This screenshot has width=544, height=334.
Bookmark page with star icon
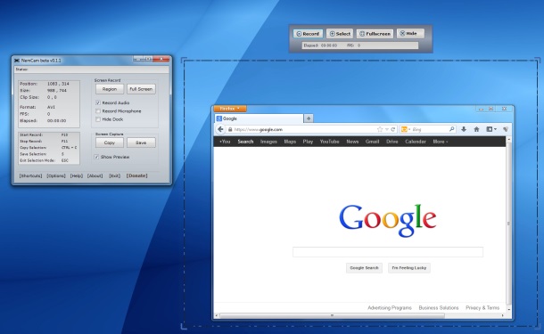point(380,129)
